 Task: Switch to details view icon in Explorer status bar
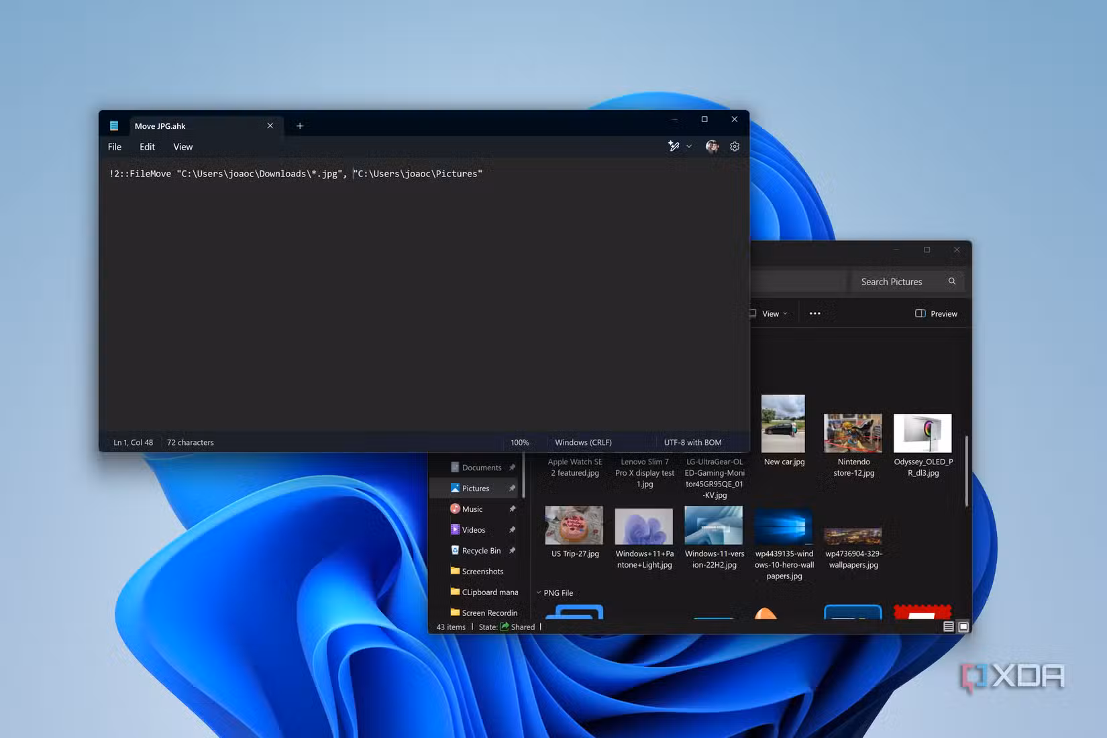point(949,627)
